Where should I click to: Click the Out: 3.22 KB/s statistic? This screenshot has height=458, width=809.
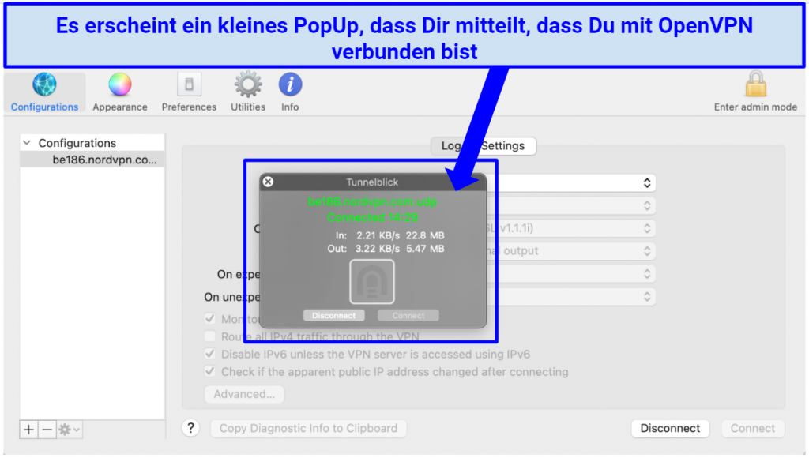[x=386, y=249]
